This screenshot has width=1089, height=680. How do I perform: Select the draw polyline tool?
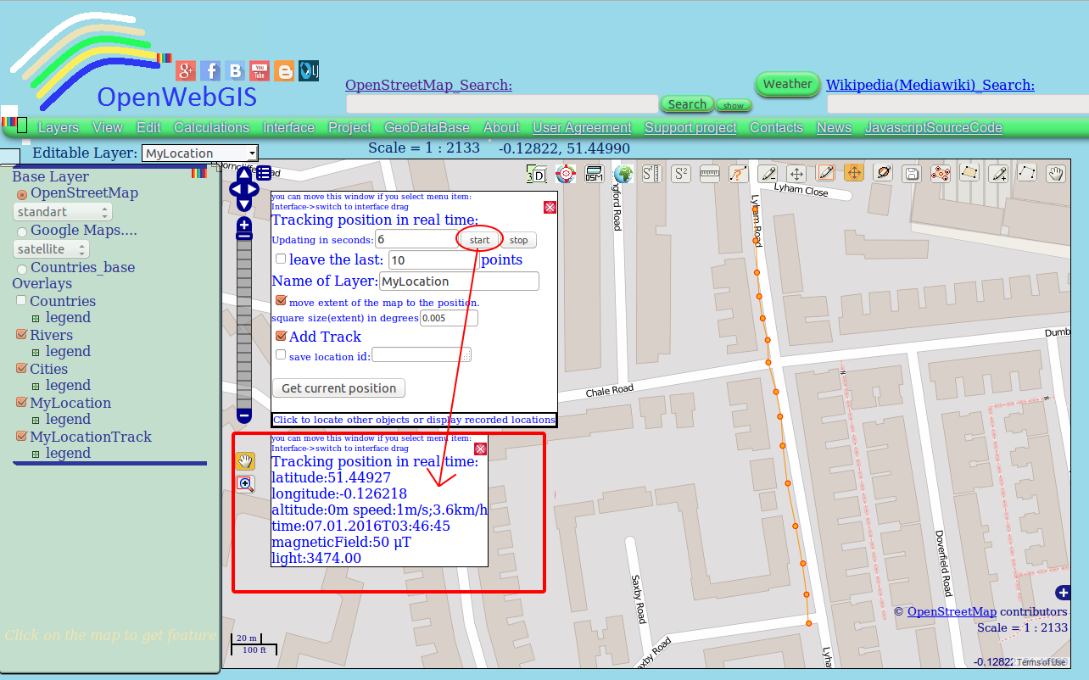[1027, 174]
